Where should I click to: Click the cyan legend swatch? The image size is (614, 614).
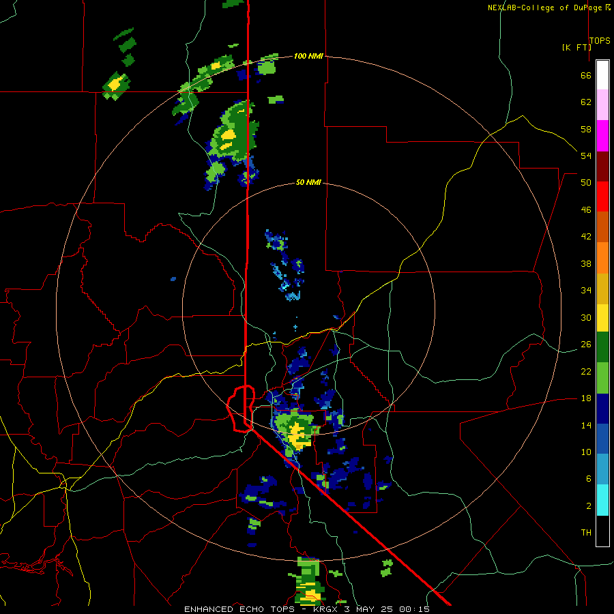602,500
